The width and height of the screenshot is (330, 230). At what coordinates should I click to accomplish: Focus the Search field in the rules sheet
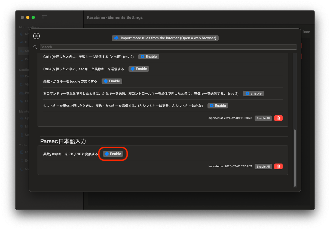pyautogui.click(x=168, y=47)
